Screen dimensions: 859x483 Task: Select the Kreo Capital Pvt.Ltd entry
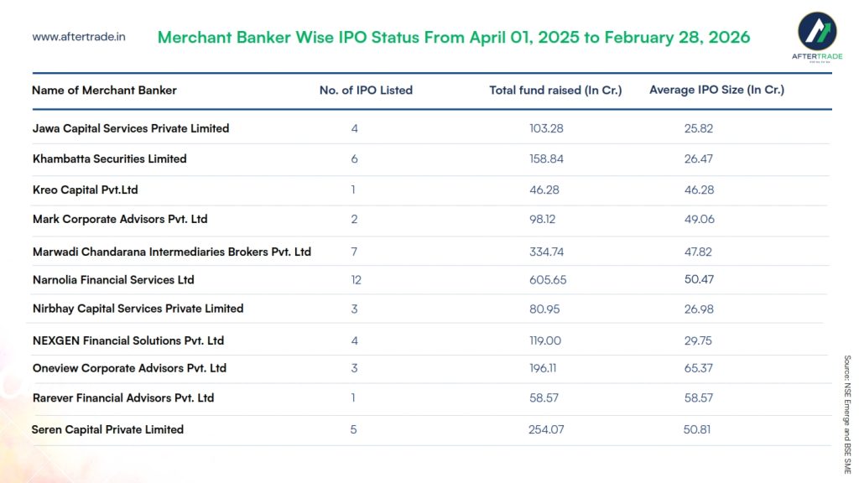[x=85, y=190]
